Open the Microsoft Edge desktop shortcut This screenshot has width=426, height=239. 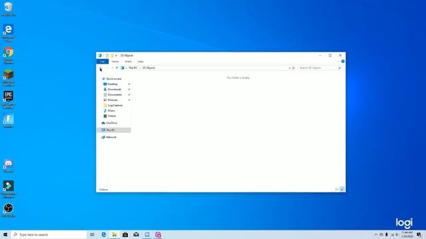click(8, 33)
